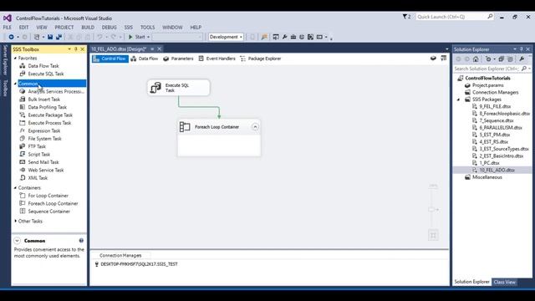Click the Common help info icon

[x=81, y=241]
